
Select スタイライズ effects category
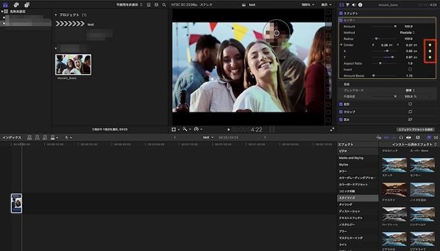[x=348, y=198]
